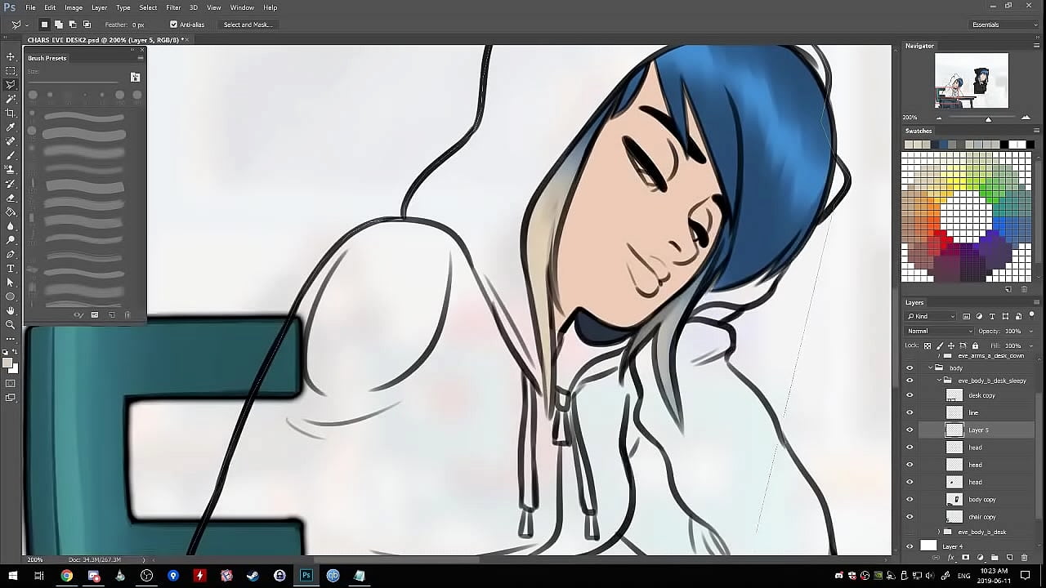1046x588 pixels.
Task: Pick the Eyedropper tool
Action: pos(11,127)
